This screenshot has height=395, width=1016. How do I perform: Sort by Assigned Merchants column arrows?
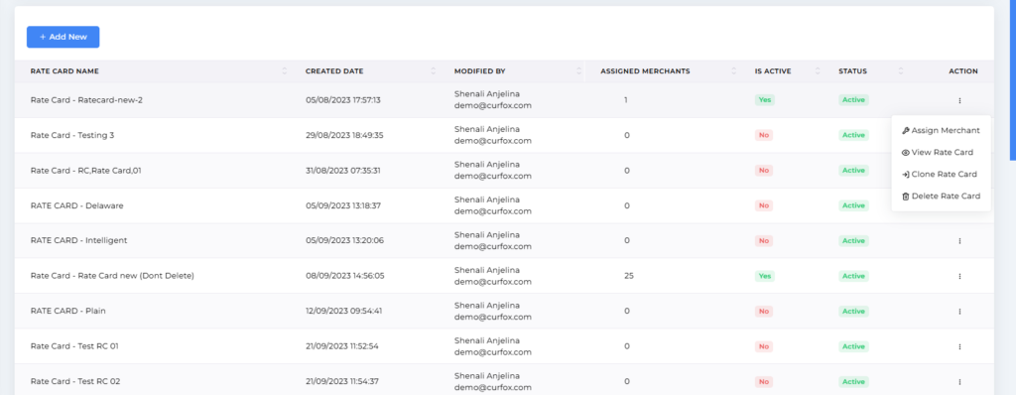click(734, 71)
